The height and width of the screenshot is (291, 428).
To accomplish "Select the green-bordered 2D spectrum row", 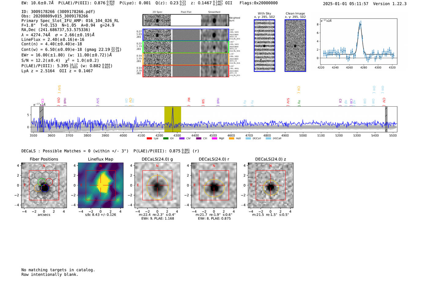I will pos(186,47).
